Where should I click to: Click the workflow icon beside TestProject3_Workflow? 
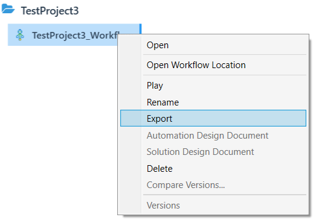(x=20, y=35)
